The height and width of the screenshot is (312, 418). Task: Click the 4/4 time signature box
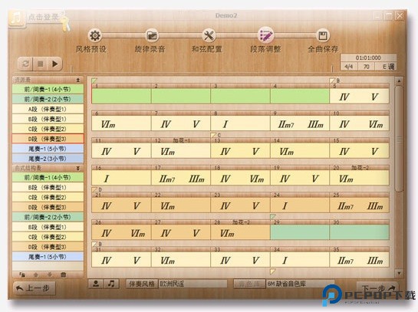coord(349,67)
